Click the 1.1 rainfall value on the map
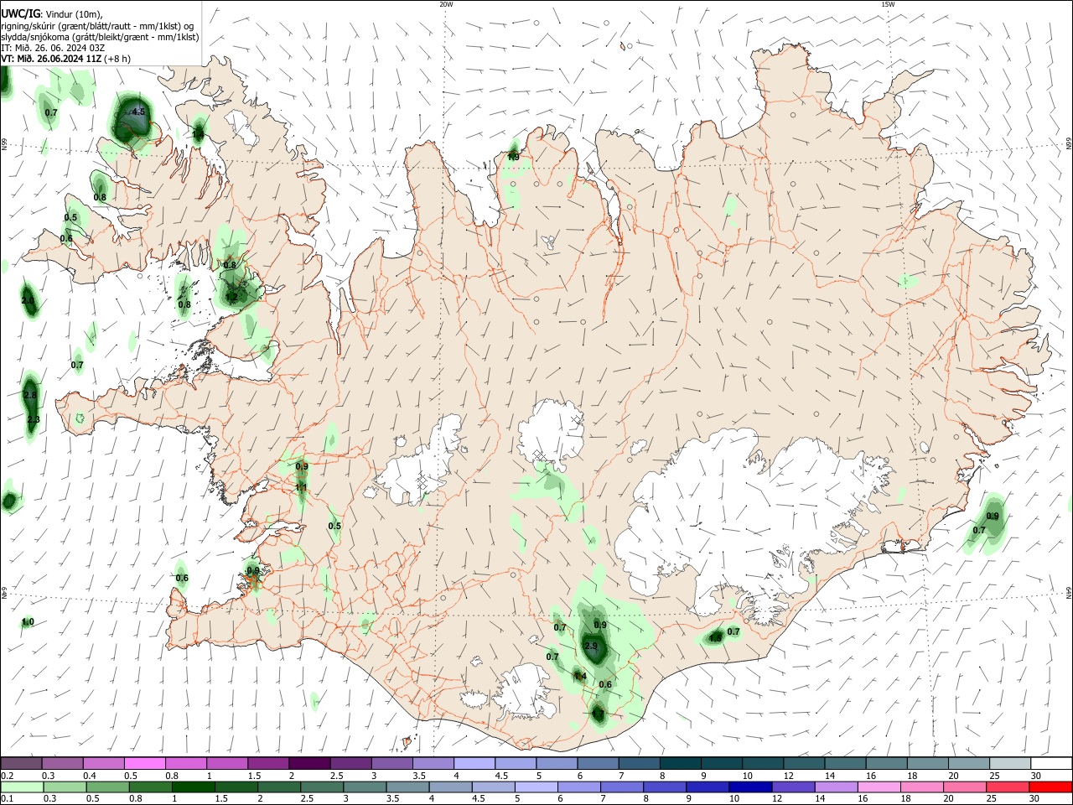Image resolution: width=1073 pixels, height=805 pixels. (302, 487)
